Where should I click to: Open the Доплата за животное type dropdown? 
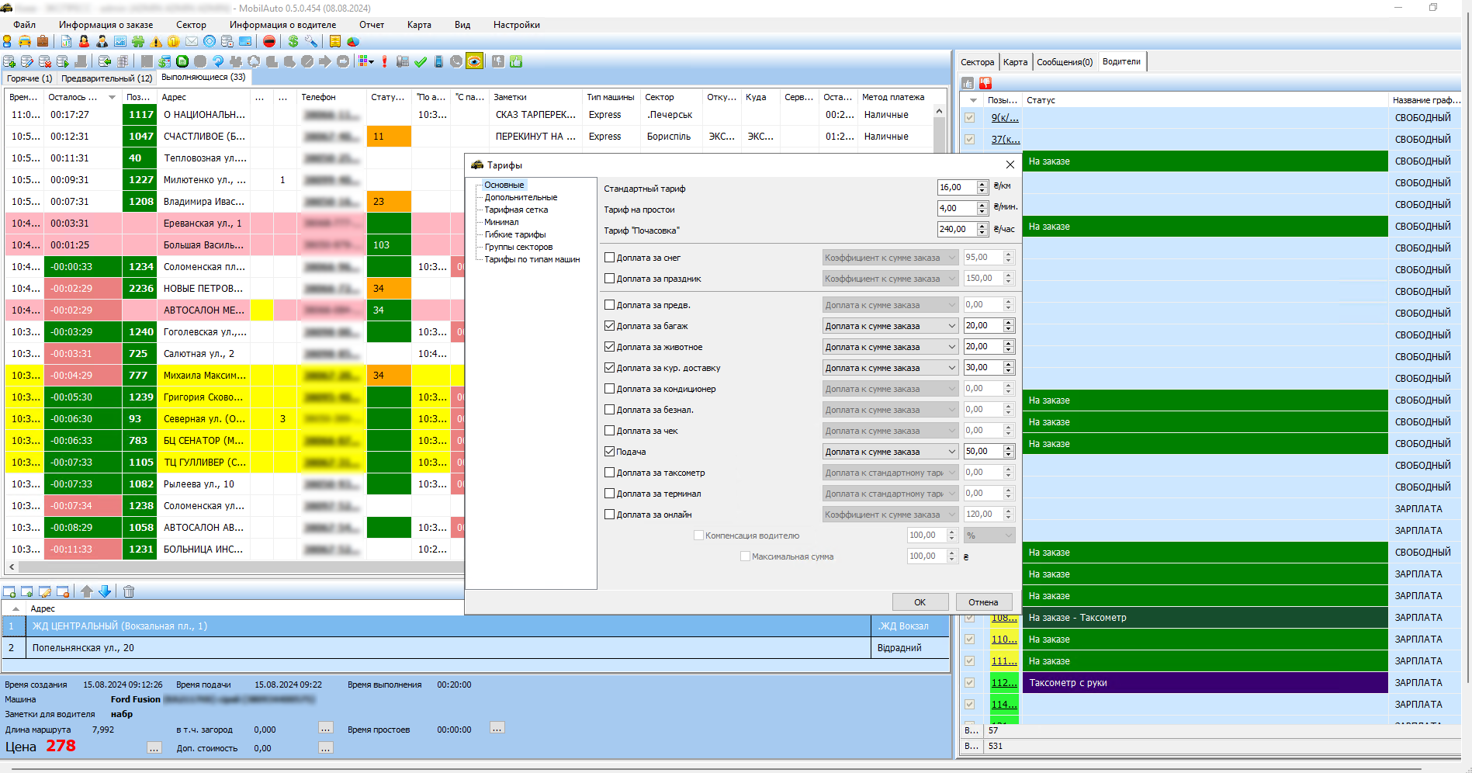coord(890,347)
